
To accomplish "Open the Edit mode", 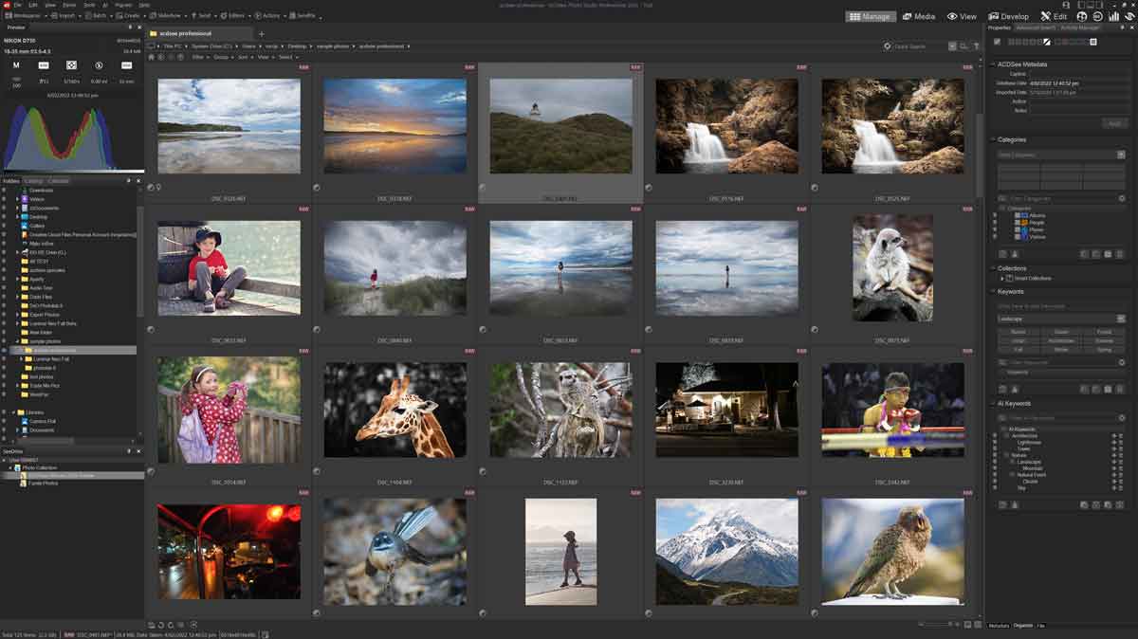I will 1053,16.
